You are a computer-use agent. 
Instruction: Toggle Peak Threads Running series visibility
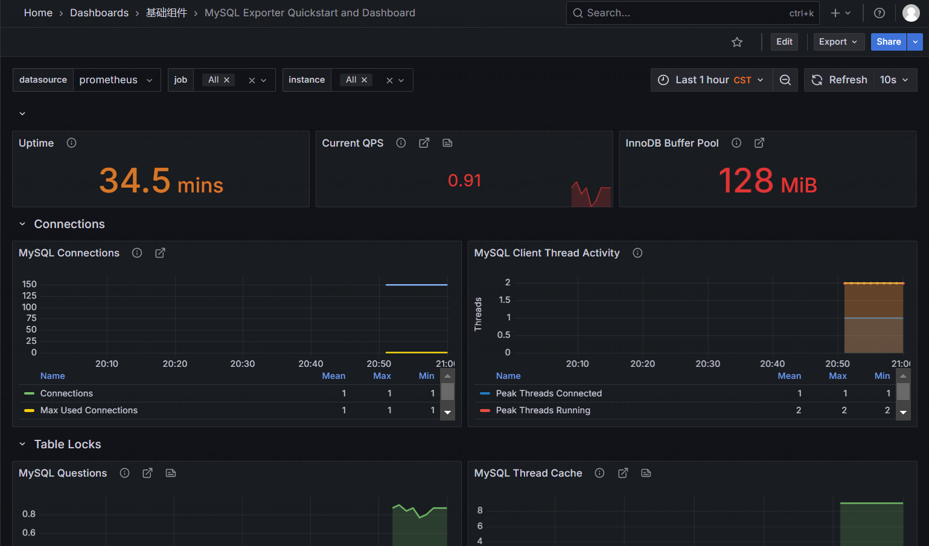coord(543,410)
